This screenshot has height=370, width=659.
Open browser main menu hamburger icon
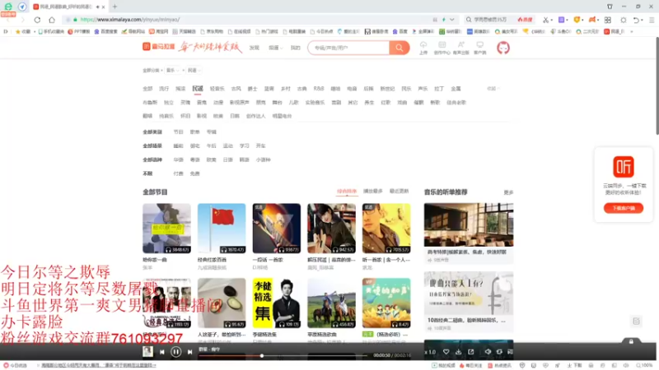[x=652, y=20]
